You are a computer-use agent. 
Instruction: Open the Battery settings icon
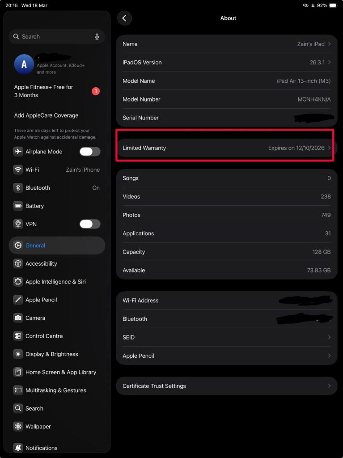18,206
